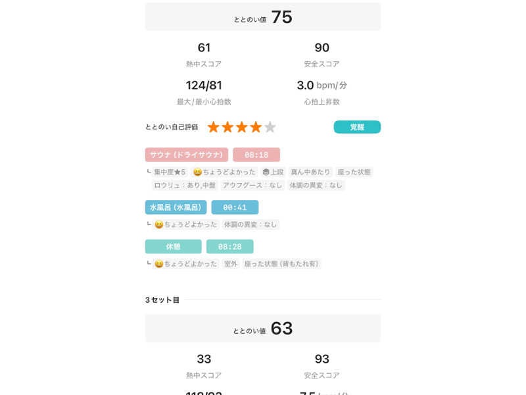Viewport: 526px width, 395px height.
Task: Click the smiley emoji in sauna details
Action: tap(198, 172)
